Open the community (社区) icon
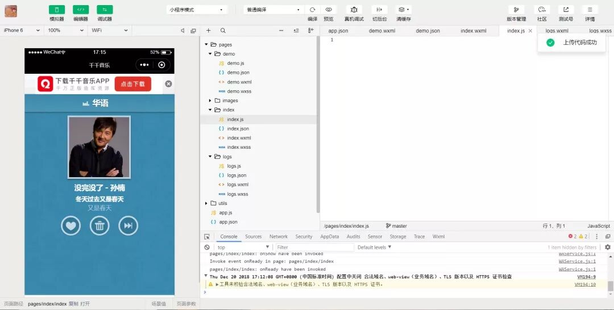The height and width of the screenshot is (310, 614). point(542,10)
